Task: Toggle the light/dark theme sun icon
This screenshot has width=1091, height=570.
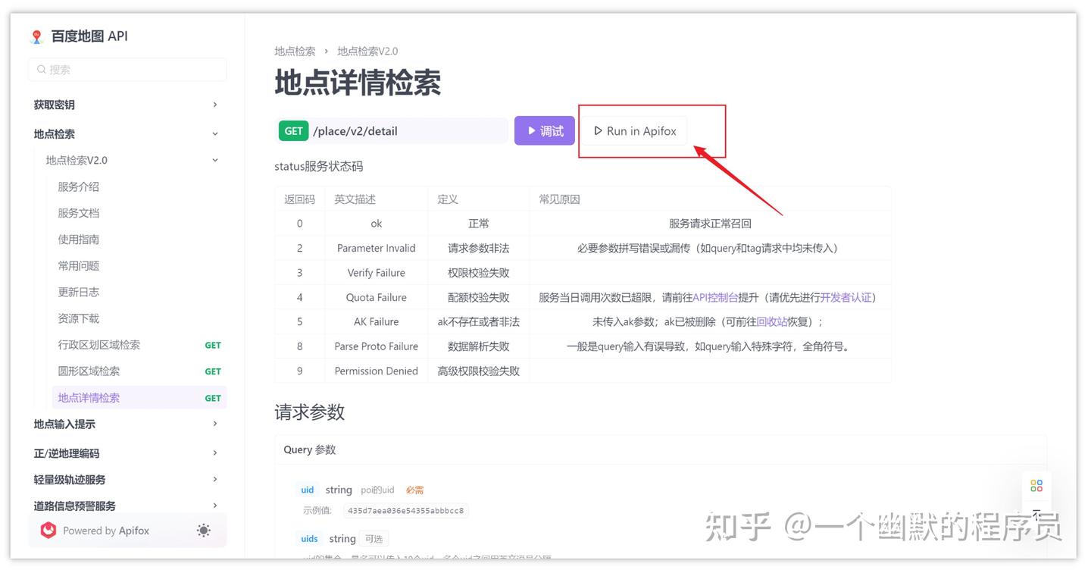Action: [x=203, y=531]
